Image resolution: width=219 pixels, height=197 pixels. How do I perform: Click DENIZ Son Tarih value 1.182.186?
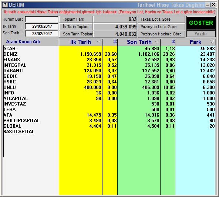(x=149, y=54)
